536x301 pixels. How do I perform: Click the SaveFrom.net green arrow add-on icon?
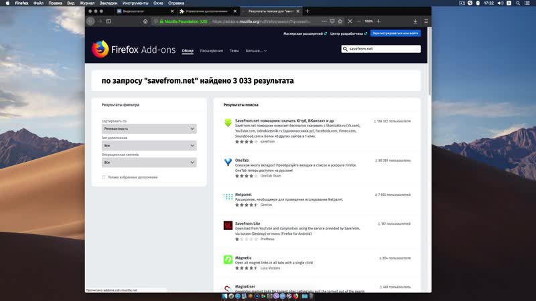click(228, 123)
